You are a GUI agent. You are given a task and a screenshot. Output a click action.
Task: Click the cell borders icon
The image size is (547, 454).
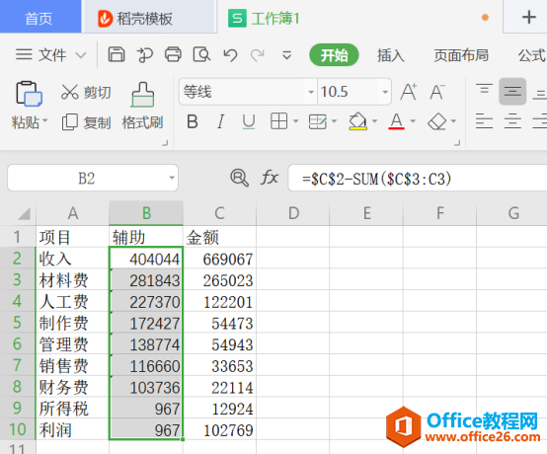pyautogui.click(x=278, y=121)
